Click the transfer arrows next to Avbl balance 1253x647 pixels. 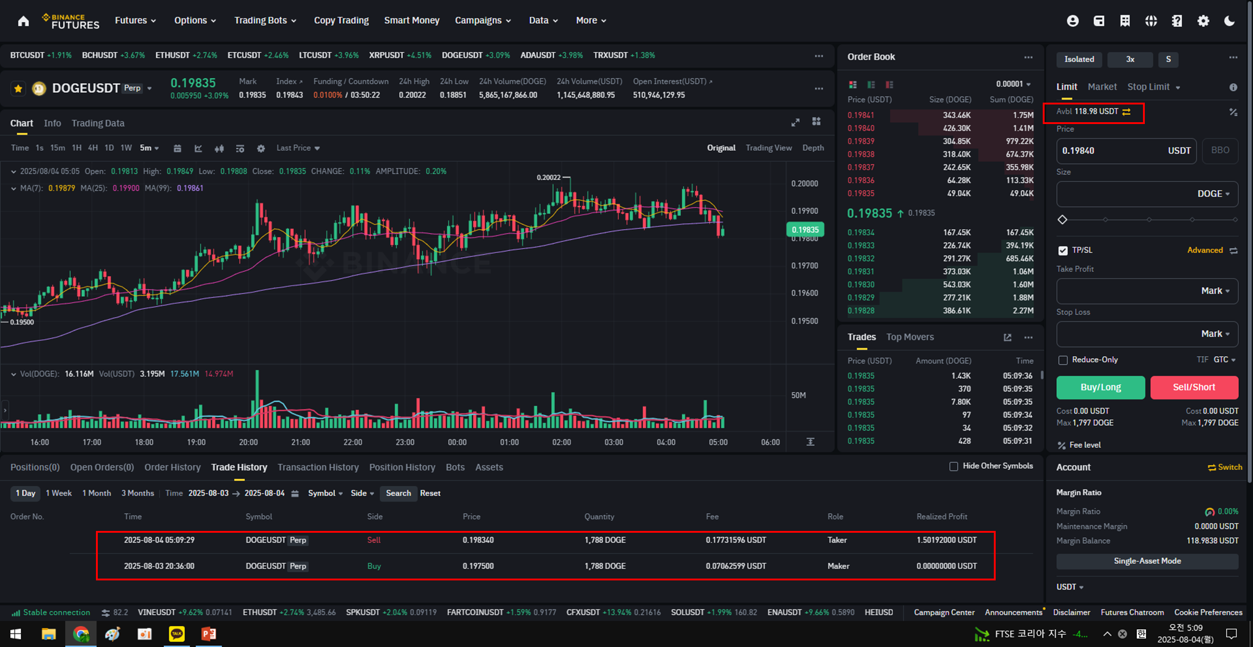(x=1126, y=112)
